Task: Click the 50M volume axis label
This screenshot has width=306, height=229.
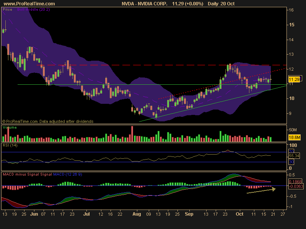Action: click(x=293, y=130)
